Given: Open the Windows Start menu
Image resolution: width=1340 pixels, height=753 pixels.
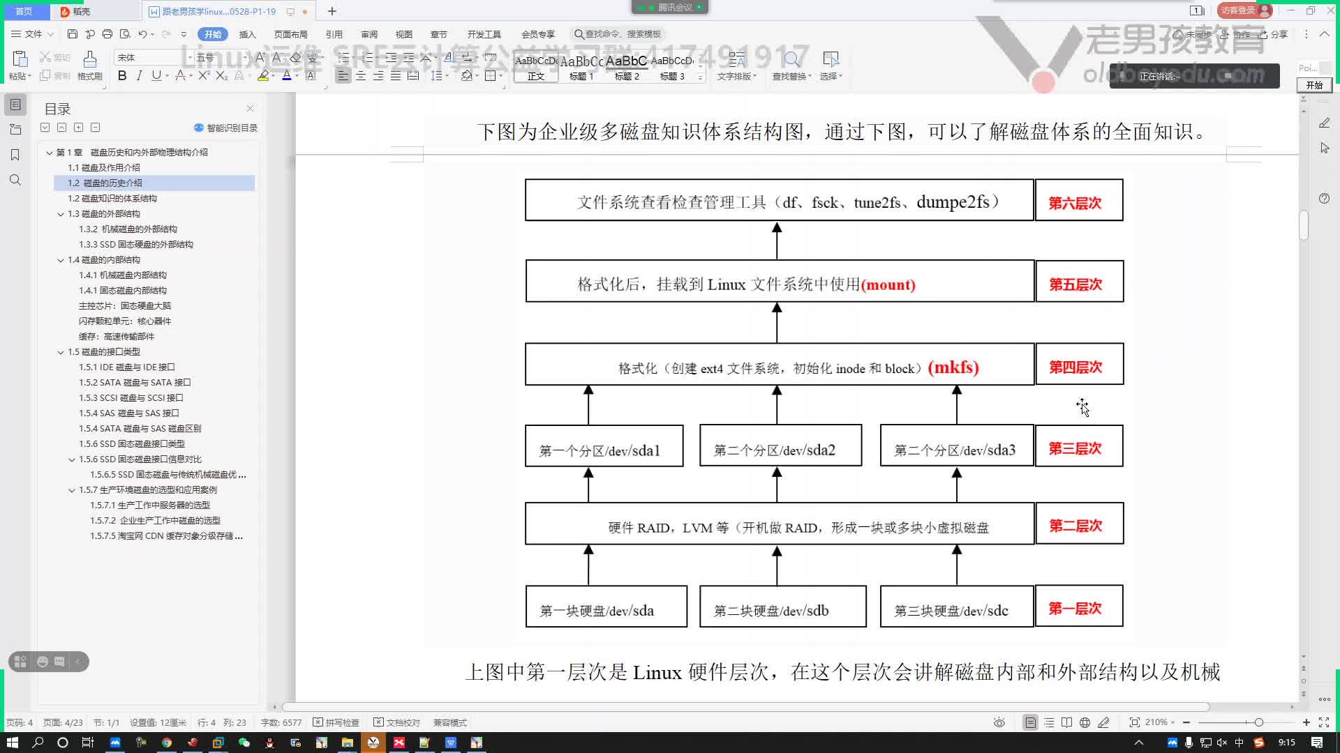Looking at the screenshot, I should click(x=12, y=743).
